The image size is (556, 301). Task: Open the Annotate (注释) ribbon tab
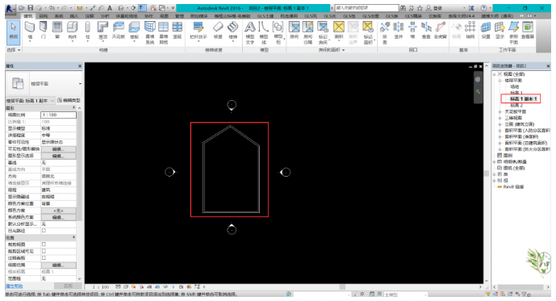[90, 16]
